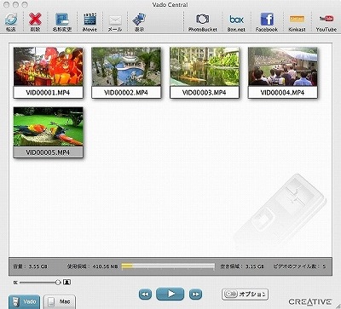Click the transfer icon with blue arrows
341x309 pixels.
[11, 20]
